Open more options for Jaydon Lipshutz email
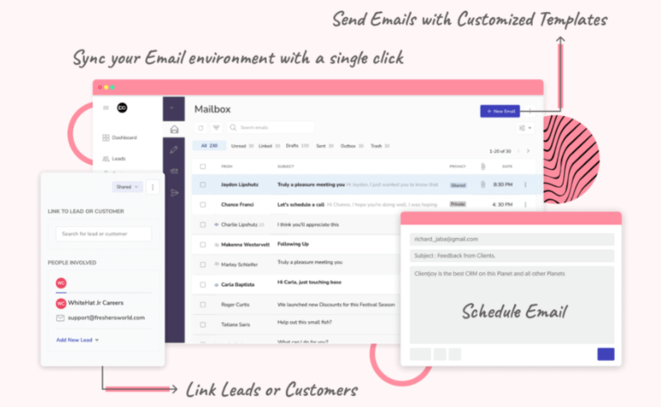Screen dimensions: 661x407 tap(525, 185)
